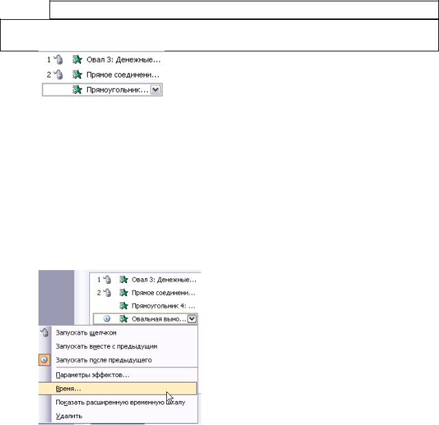Click mouse trigger icon of lower item 1
The width and height of the screenshot is (439, 425).
click(x=107, y=280)
